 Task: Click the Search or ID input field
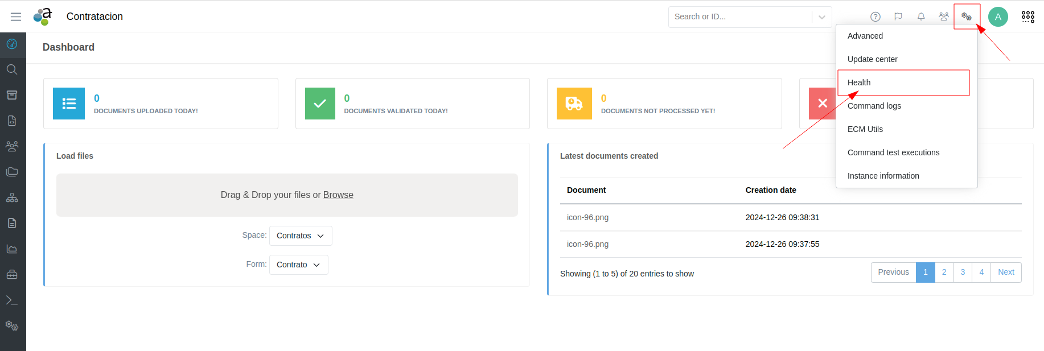click(x=740, y=17)
